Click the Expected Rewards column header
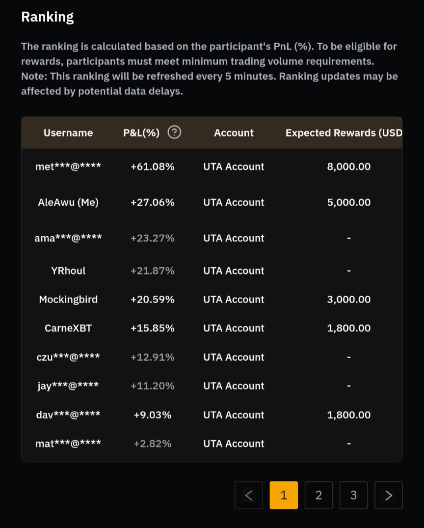 click(344, 133)
